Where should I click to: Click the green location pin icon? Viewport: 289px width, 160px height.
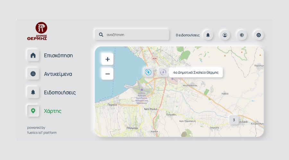pos(33,111)
